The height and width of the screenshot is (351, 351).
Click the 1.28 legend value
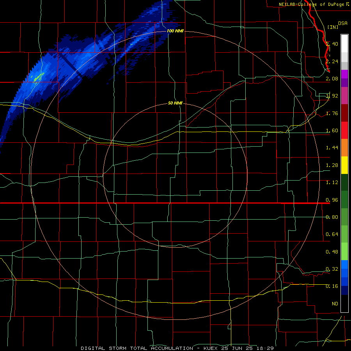[332, 165]
